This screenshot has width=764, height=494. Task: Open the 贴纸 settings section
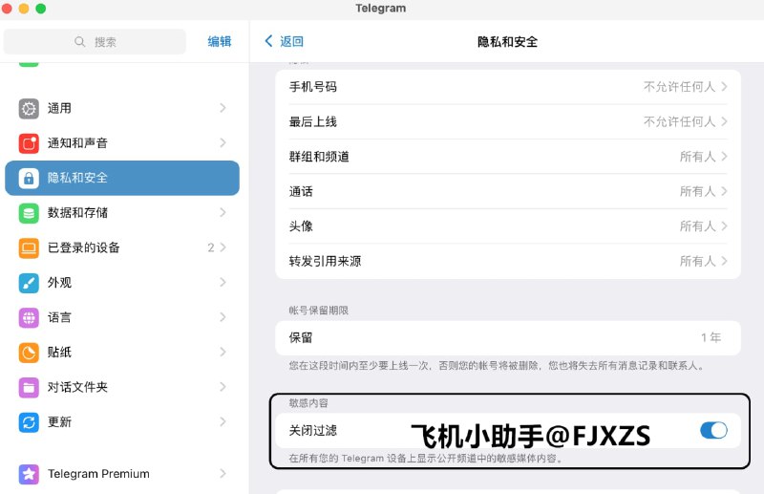tap(122, 353)
